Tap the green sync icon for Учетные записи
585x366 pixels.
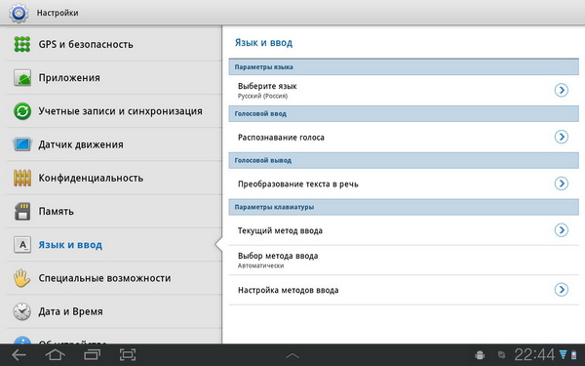22,111
